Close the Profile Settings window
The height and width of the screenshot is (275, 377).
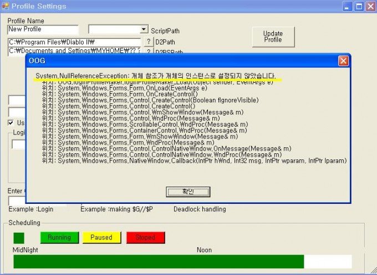click(370, 6)
